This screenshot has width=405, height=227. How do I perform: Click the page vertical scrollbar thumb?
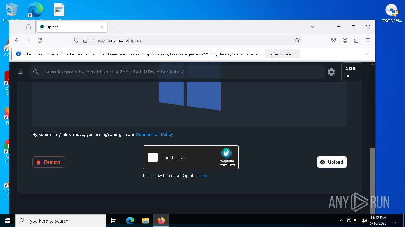[x=372, y=181]
